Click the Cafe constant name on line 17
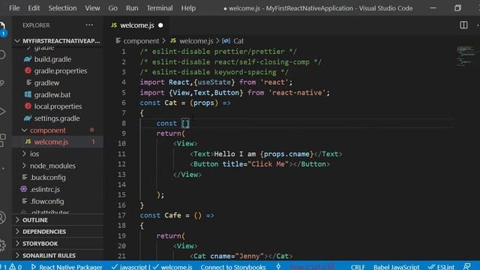Image resolution: width=480 pixels, height=270 pixels. [x=172, y=215]
